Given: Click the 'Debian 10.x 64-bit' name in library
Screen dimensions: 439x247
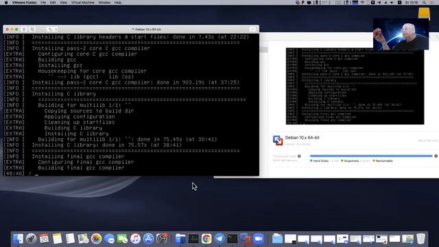Looking at the screenshot, I should click(302, 137).
